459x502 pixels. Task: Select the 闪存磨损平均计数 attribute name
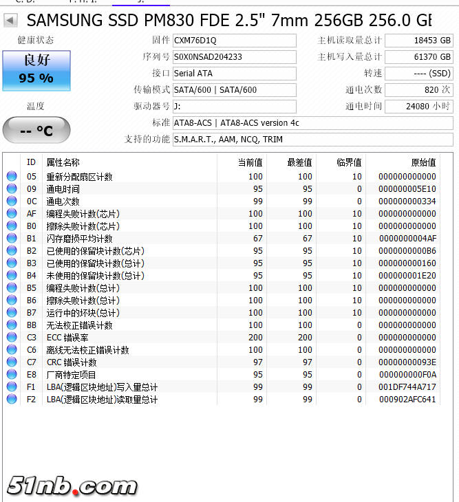pos(79,239)
